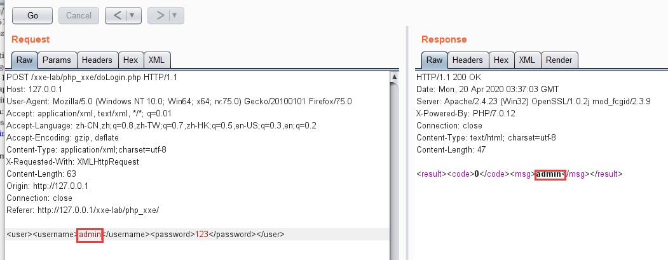Image resolution: width=668 pixels, height=260 pixels.
Task: Show Hex view of the Response
Action: tap(501, 60)
